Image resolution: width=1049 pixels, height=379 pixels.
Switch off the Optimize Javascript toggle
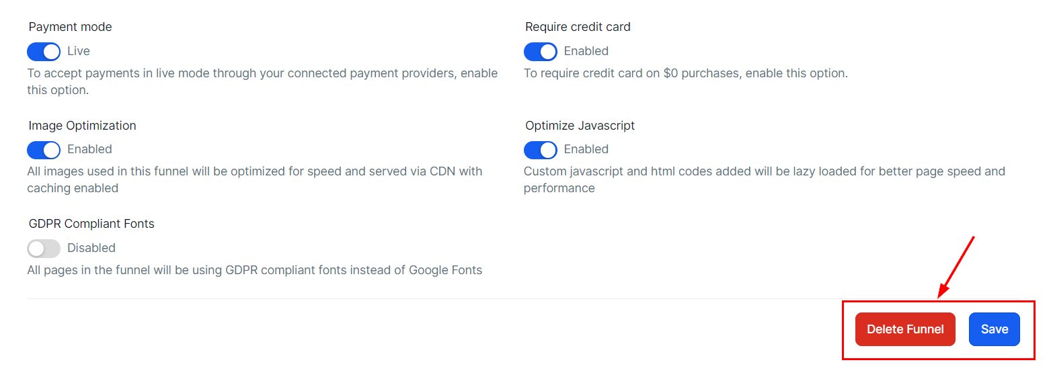(540, 149)
